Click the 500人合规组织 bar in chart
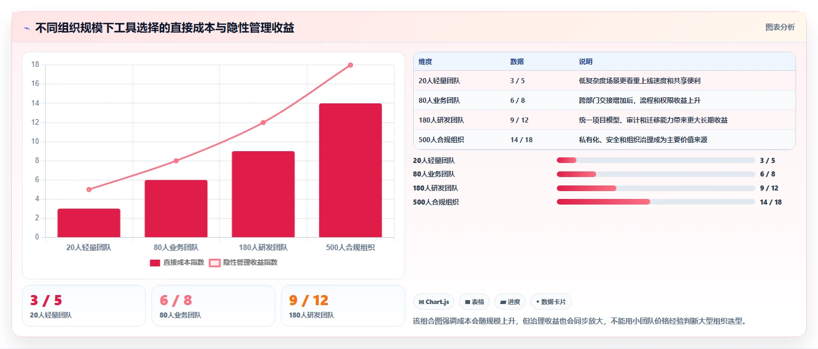 (350, 170)
